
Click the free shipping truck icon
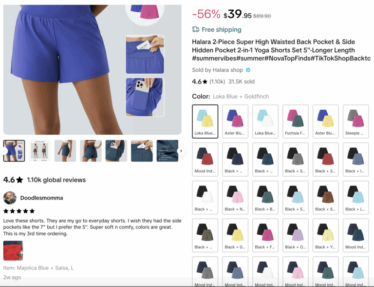196,29
